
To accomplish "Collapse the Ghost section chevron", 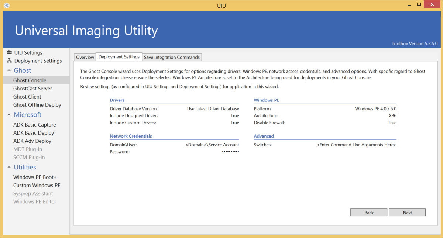I will coord(9,70).
